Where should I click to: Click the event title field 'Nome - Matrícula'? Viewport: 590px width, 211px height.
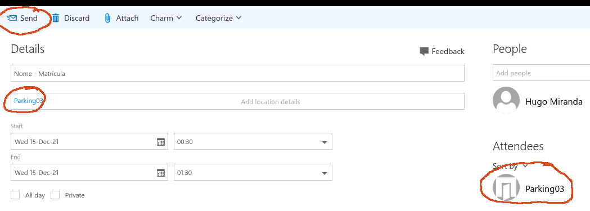(237, 73)
